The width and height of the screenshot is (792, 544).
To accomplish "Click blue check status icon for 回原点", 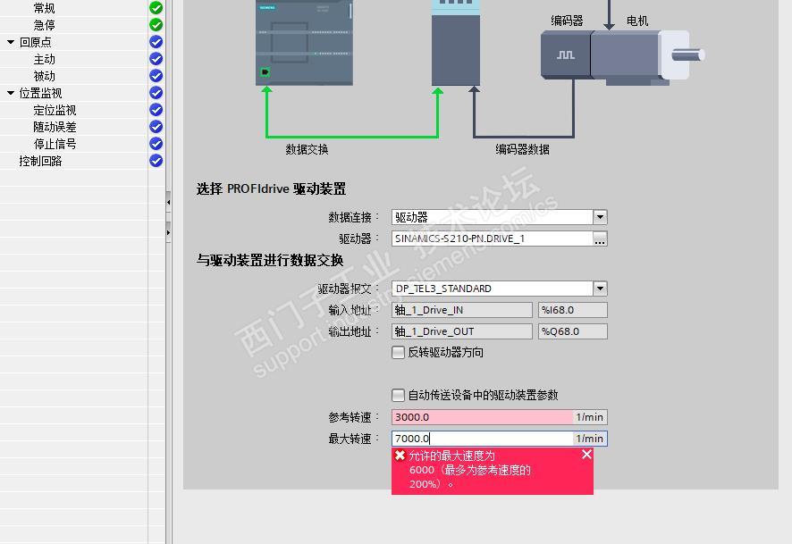I will [156, 41].
